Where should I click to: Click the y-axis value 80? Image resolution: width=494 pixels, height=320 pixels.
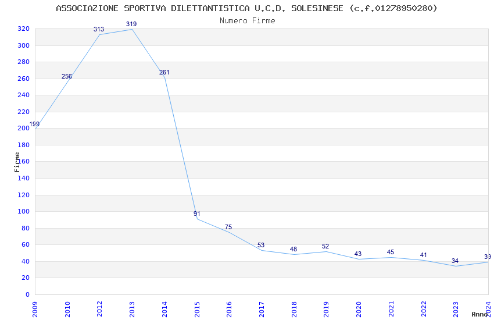tap(26, 228)
